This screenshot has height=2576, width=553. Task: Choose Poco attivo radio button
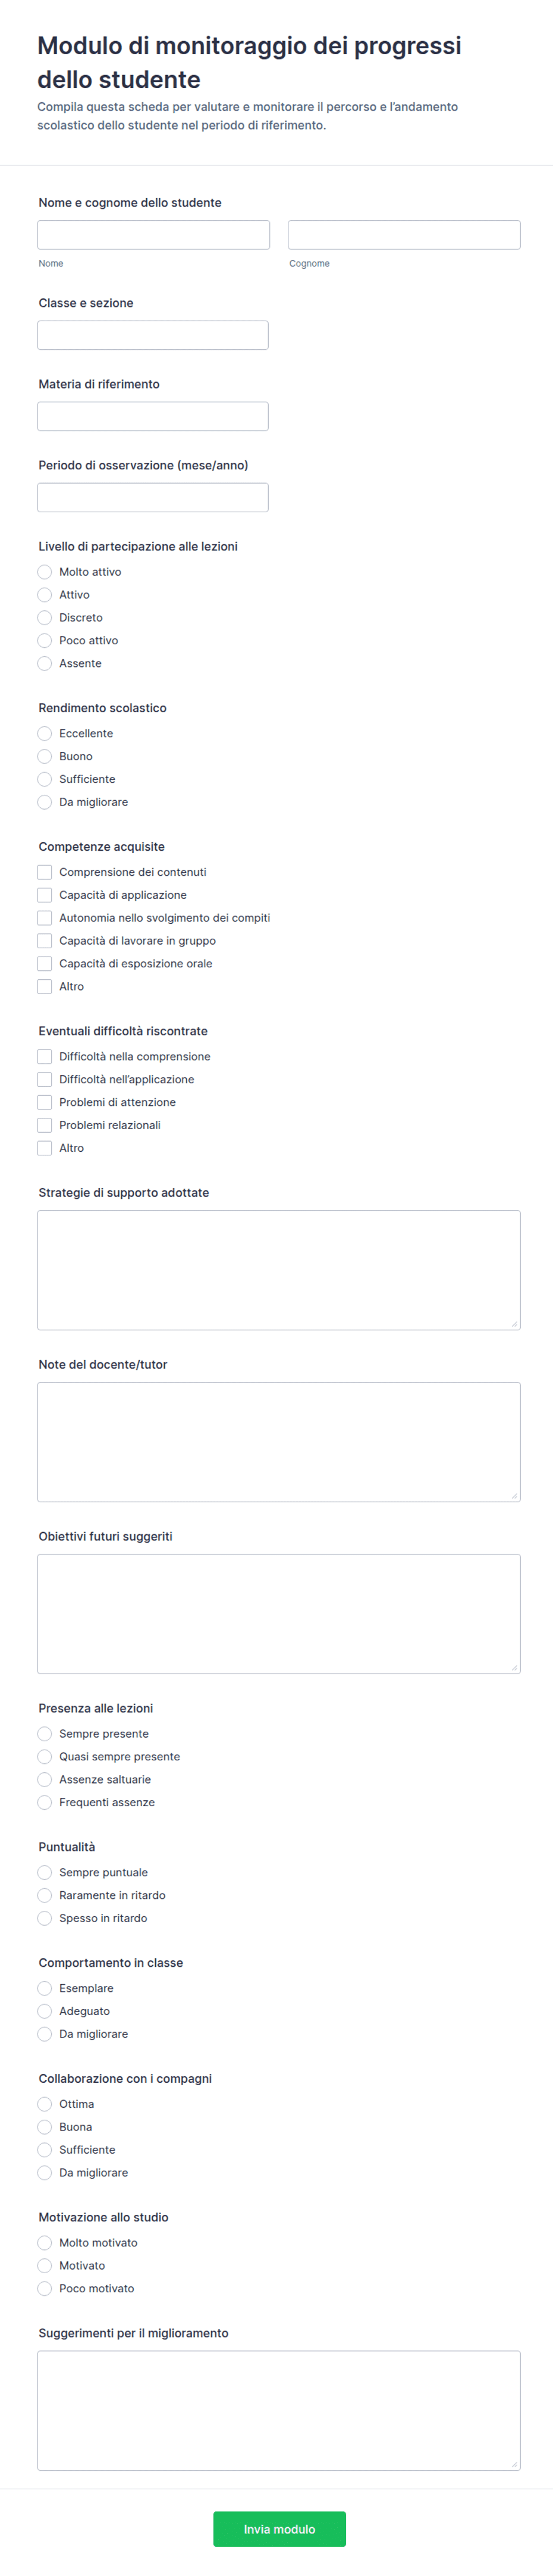pos(45,641)
